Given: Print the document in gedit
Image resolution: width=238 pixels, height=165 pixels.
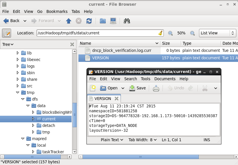Looking at the screenshot, I should pos(156,88).
